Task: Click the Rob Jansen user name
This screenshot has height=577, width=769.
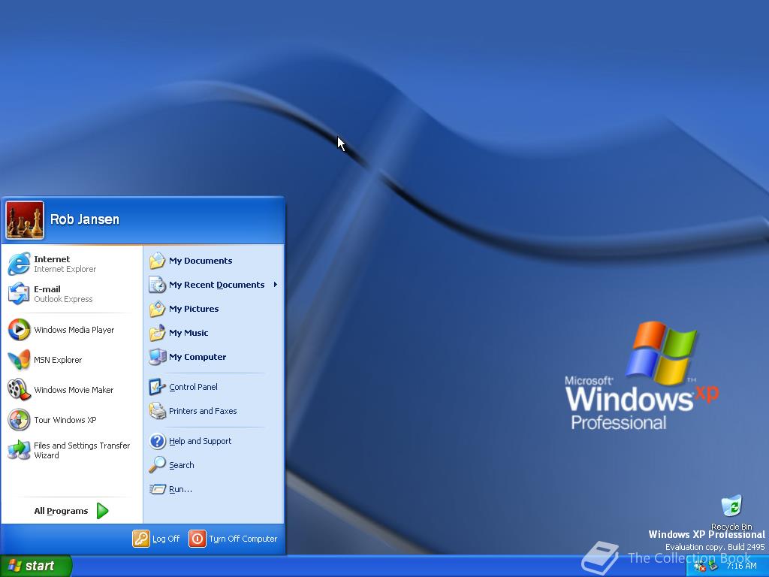Action: click(x=85, y=219)
